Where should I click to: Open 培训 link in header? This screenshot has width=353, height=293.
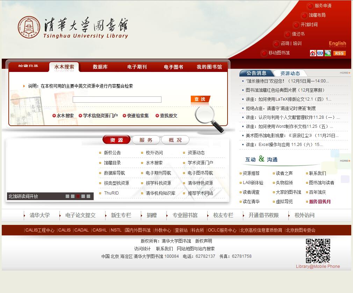coord(297,43)
